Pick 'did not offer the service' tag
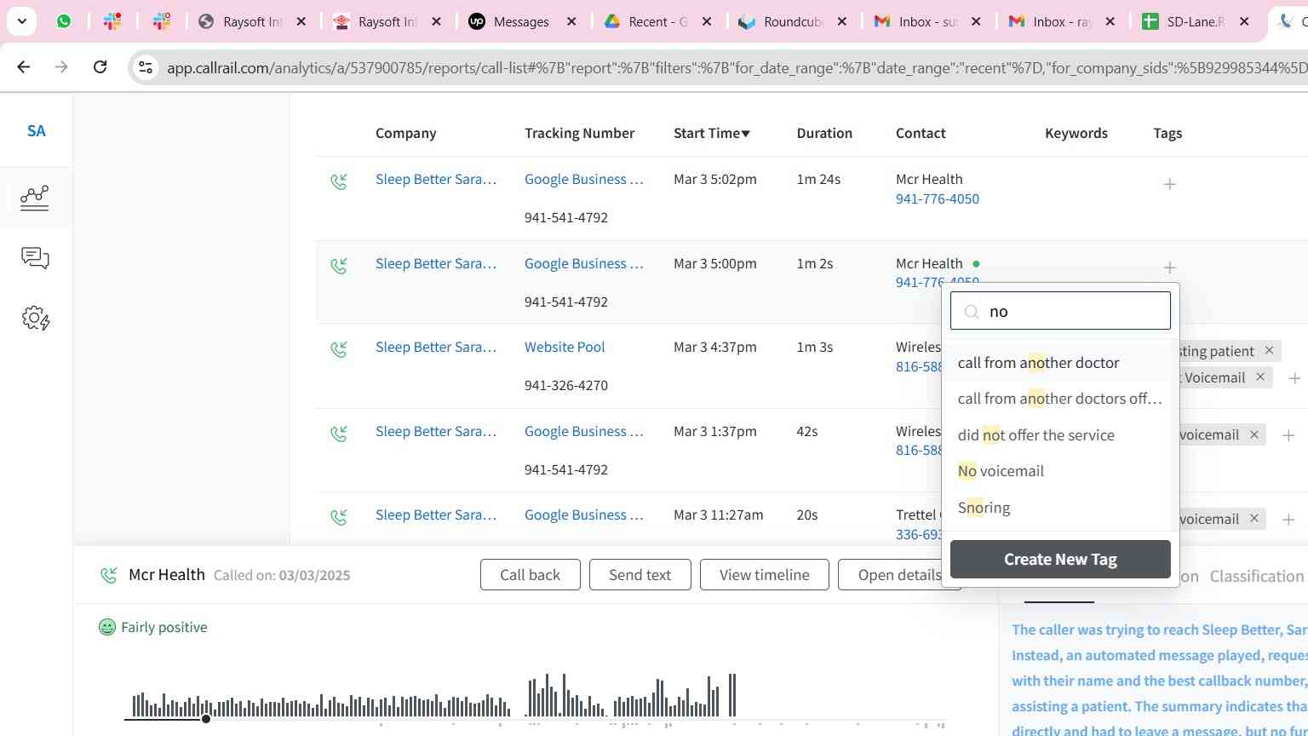1308x736 pixels. point(1035,435)
